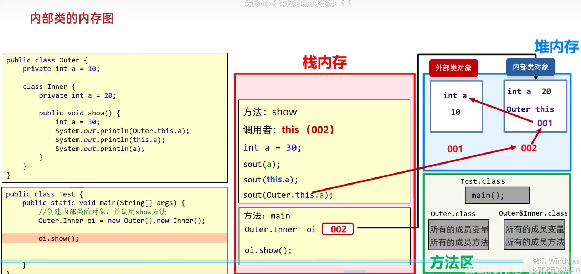Image resolution: width=581 pixels, height=274 pixels.
Task: Click the highlighted "oi.show();" code line
Action: 59,238
